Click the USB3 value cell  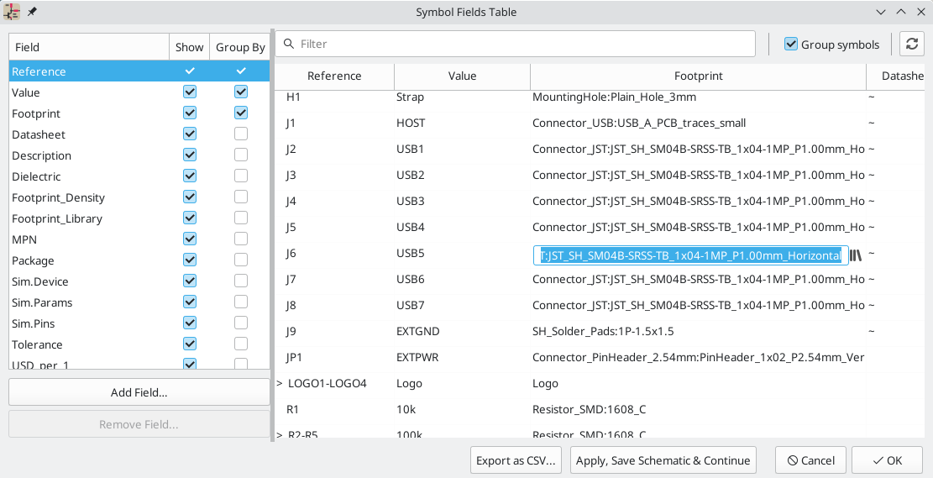click(x=463, y=202)
